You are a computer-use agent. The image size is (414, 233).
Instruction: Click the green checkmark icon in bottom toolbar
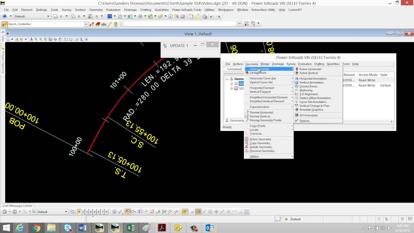[121, 212]
